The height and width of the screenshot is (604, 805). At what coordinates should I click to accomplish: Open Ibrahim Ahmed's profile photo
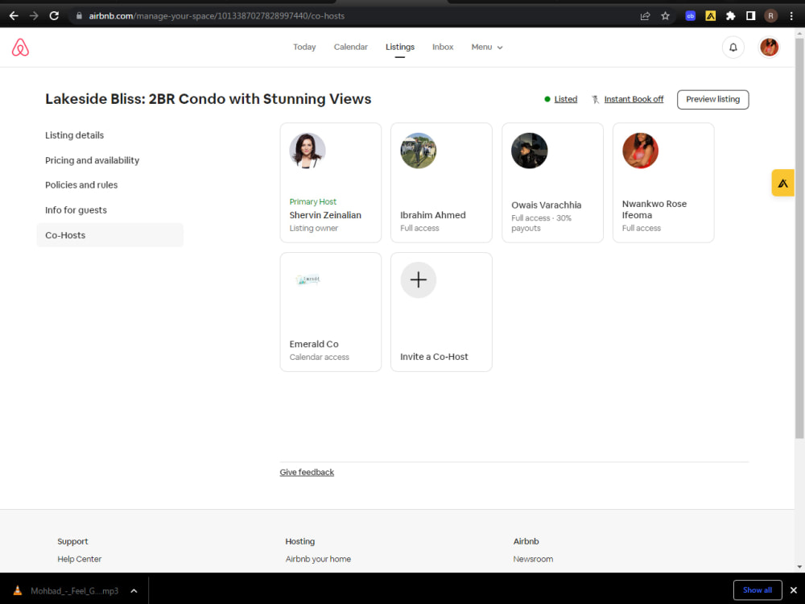click(x=419, y=151)
